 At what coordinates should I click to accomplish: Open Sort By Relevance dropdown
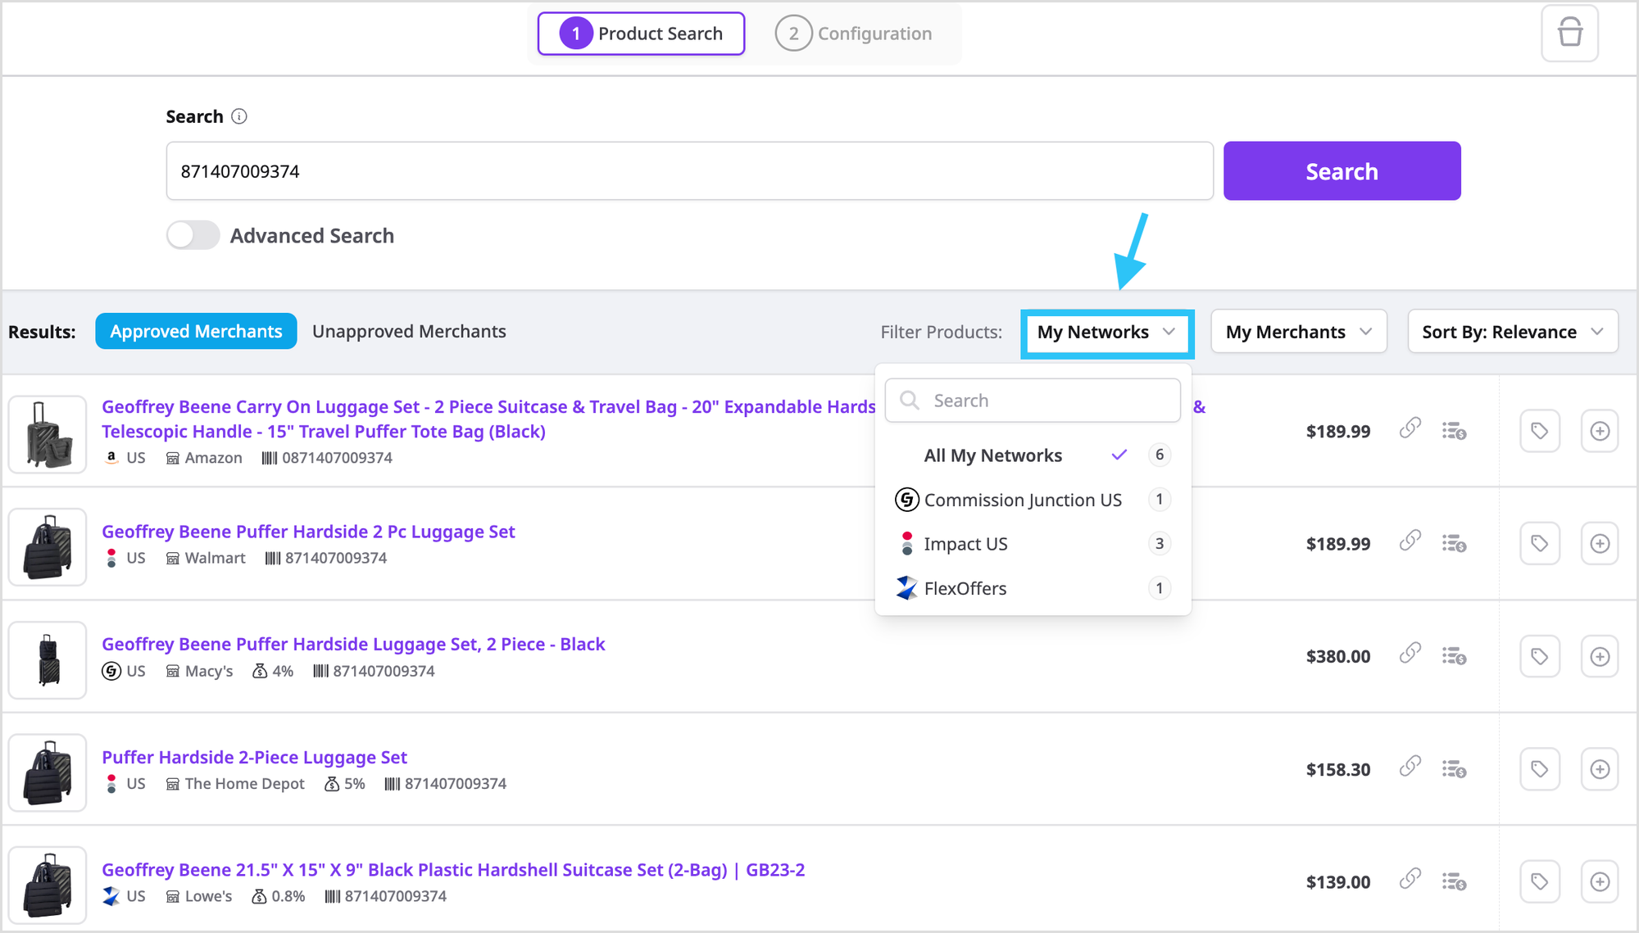pos(1512,333)
